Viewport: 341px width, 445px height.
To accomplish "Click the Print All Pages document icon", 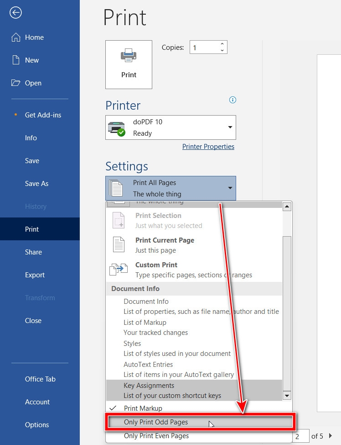I will (x=116, y=188).
